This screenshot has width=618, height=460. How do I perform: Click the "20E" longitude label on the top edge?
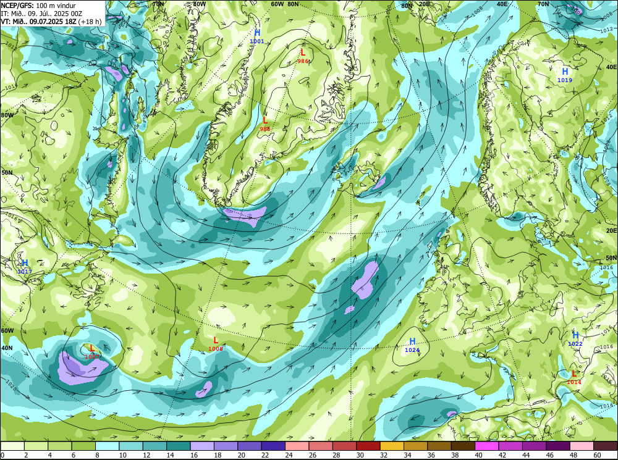point(425,4)
